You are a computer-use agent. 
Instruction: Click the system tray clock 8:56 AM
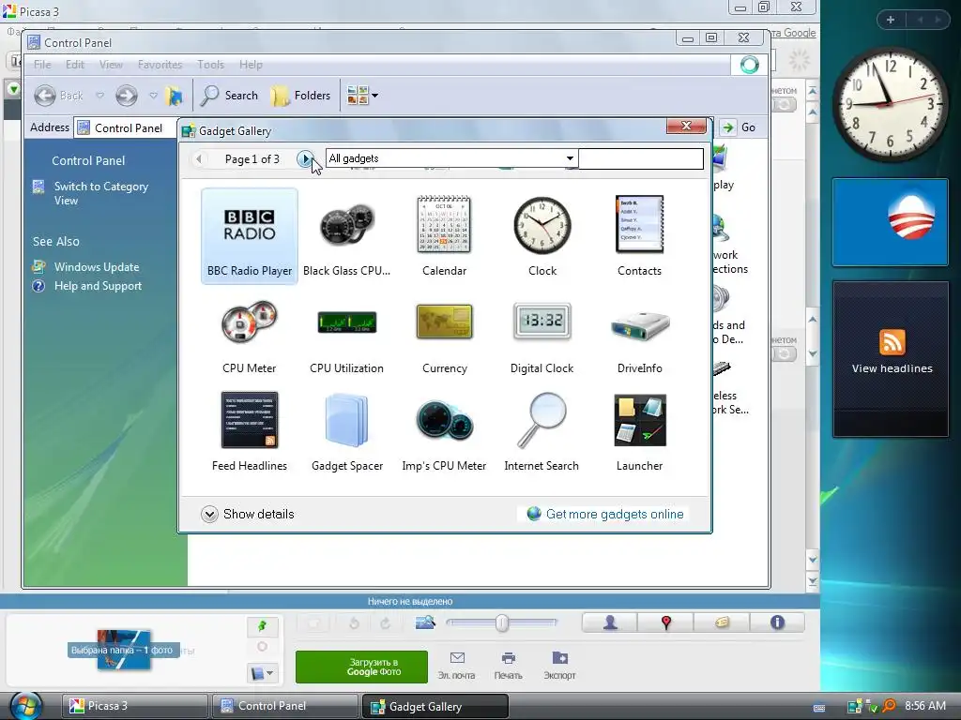tap(924, 706)
